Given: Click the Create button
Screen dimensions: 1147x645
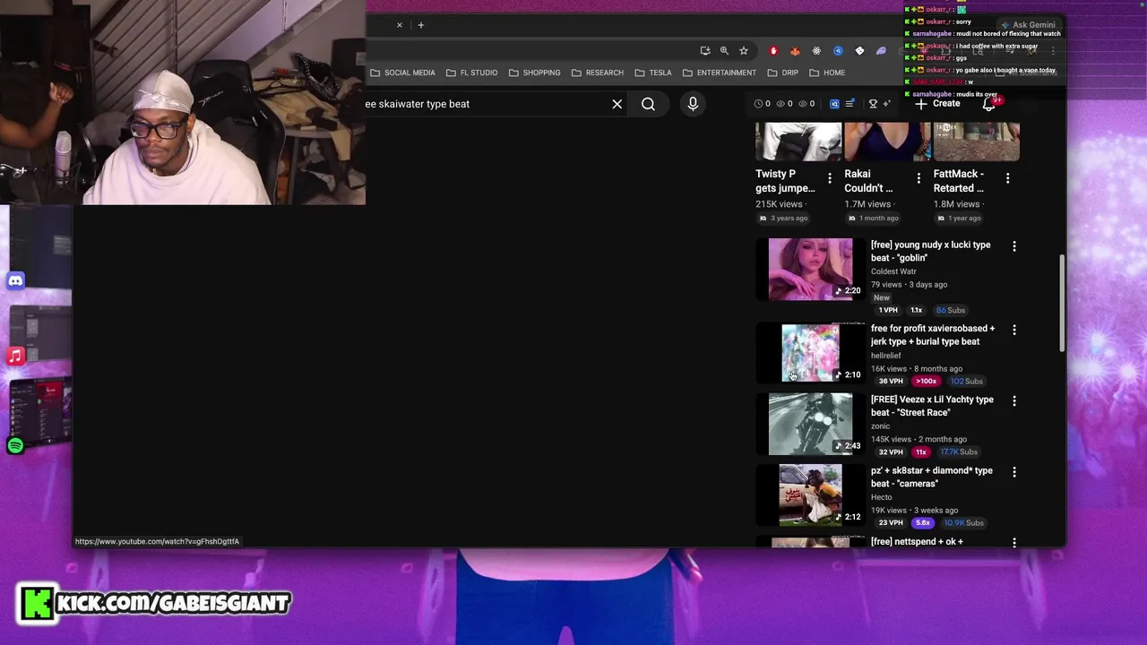Looking at the screenshot, I should (937, 104).
